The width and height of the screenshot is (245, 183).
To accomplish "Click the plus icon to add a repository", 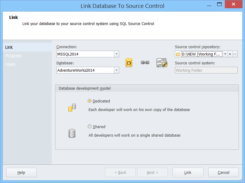I will 230,54.
